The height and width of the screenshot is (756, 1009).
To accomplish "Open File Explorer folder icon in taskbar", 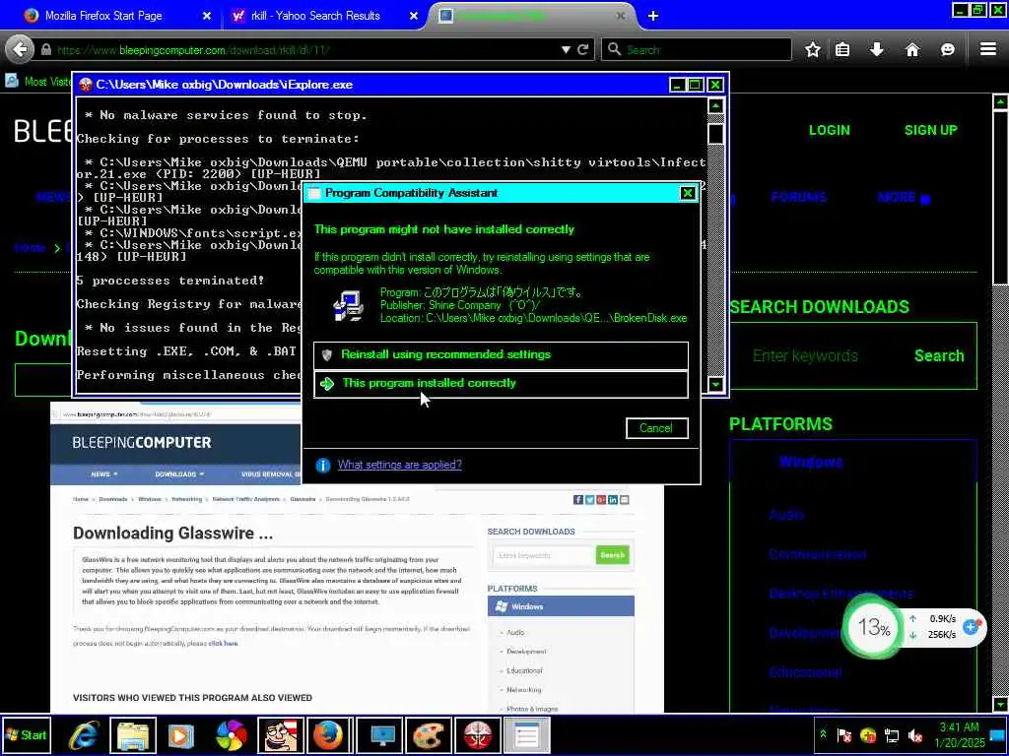I will [133, 734].
